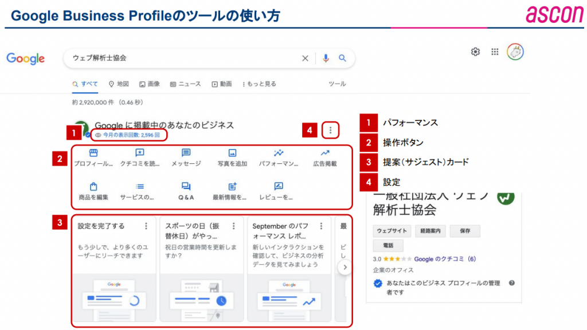Switch to the ニュース tab
Image resolution: width=587 pixels, height=330 pixels.
185,84
